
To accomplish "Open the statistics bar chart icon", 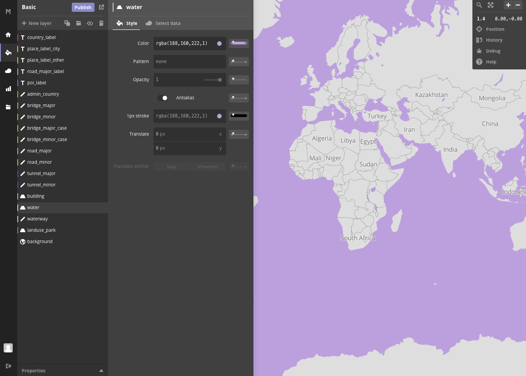I will point(8,89).
